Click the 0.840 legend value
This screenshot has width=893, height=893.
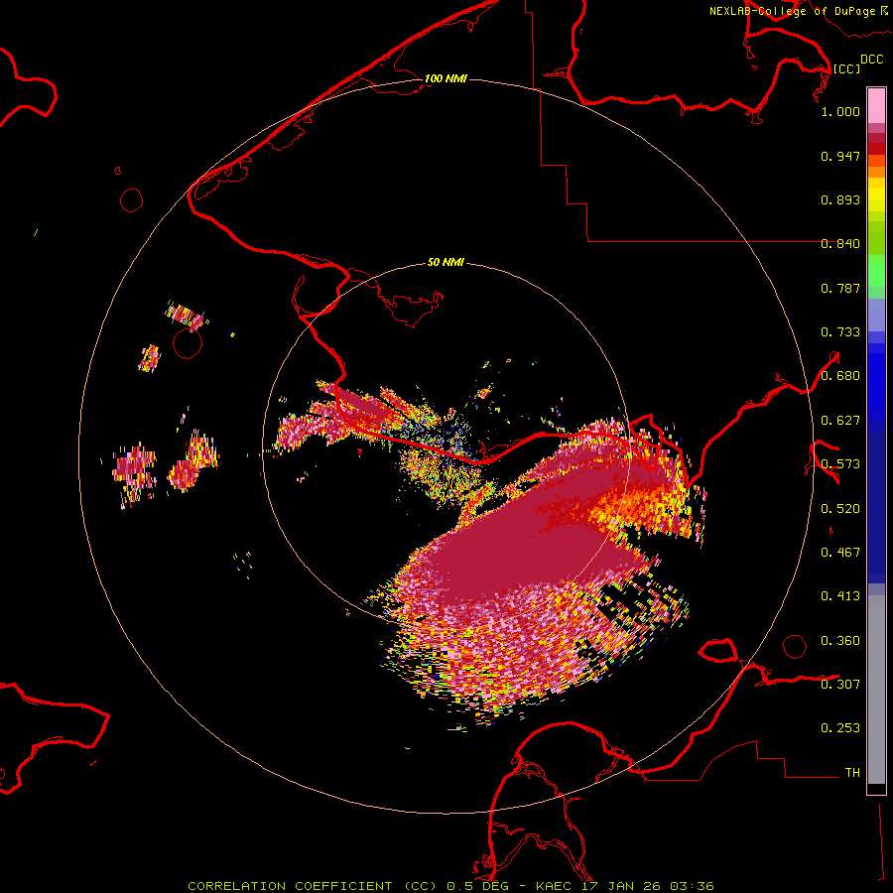840,244
